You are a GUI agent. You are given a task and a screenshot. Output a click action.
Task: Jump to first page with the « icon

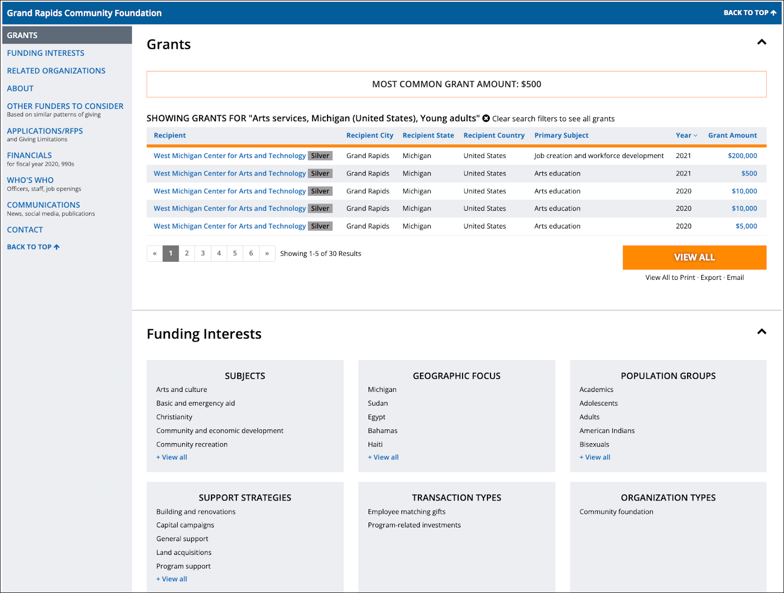click(x=154, y=253)
